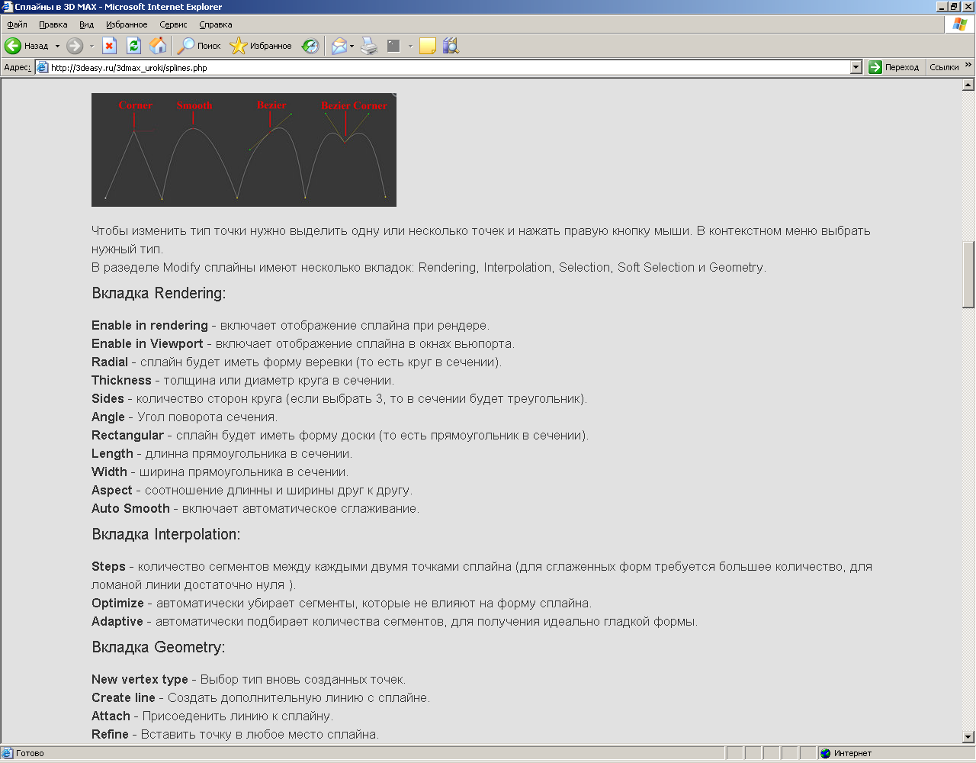976x763 pixels.
Task: Click the term 'Refine'
Action: coord(110,735)
